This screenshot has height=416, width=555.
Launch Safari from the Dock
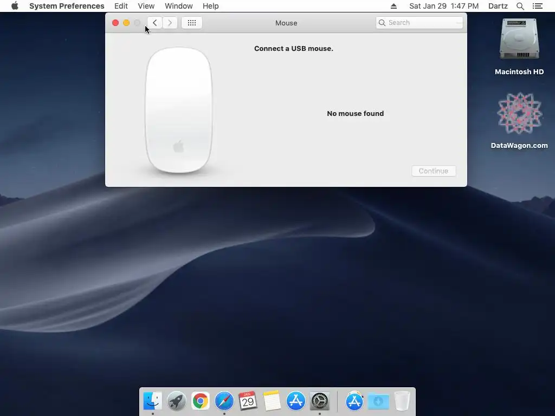tap(224, 401)
